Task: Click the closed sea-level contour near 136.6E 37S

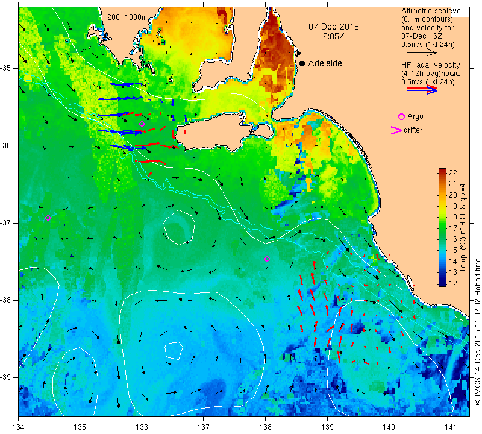Action: tap(179, 227)
